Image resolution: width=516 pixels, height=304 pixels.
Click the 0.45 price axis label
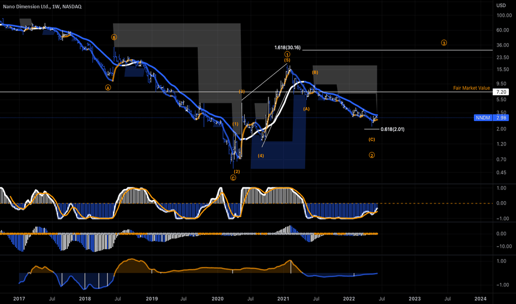point(501,172)
